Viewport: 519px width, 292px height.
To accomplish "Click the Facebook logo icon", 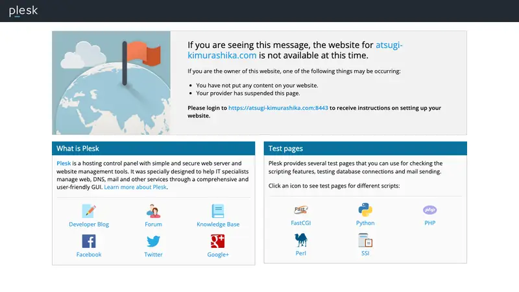I will tap(89, 241).
